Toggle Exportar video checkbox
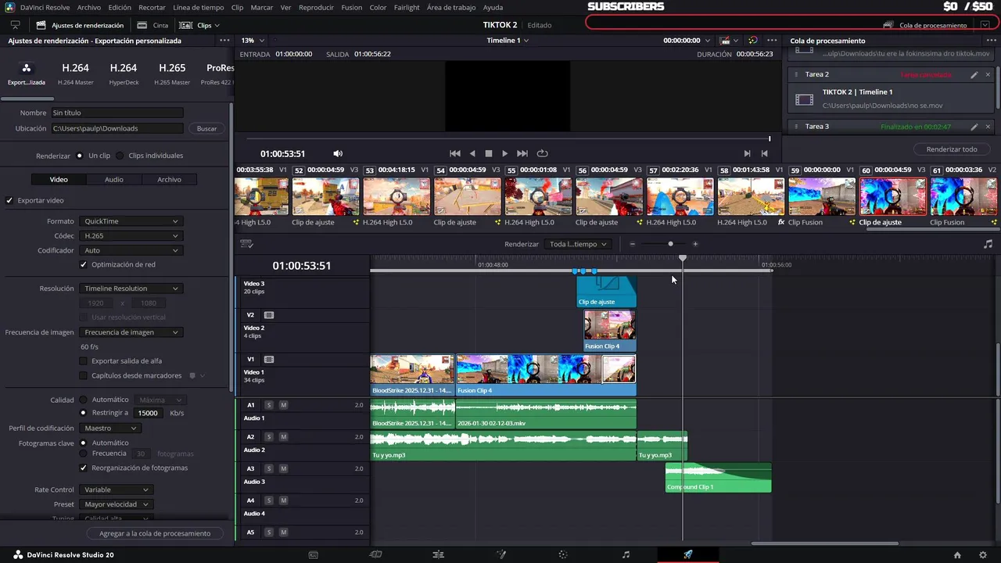The width and height of the screenshot is (1001, 563). [x=10, y=201]
